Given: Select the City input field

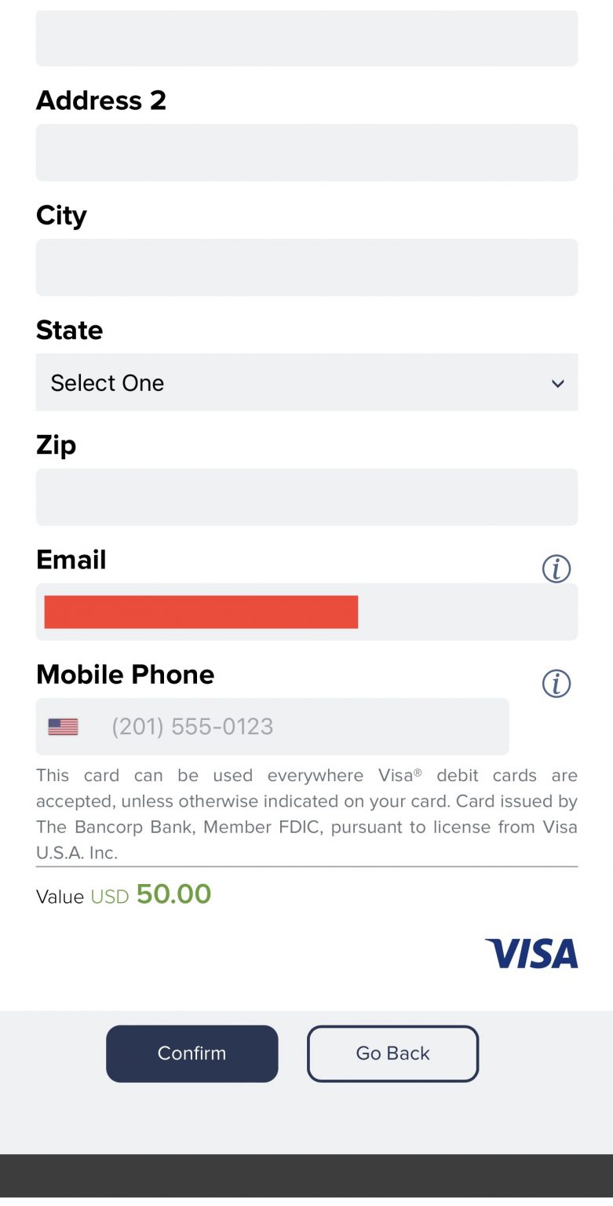Looking at the screenshot, I should pyautogui.click(x=306, y=267).
